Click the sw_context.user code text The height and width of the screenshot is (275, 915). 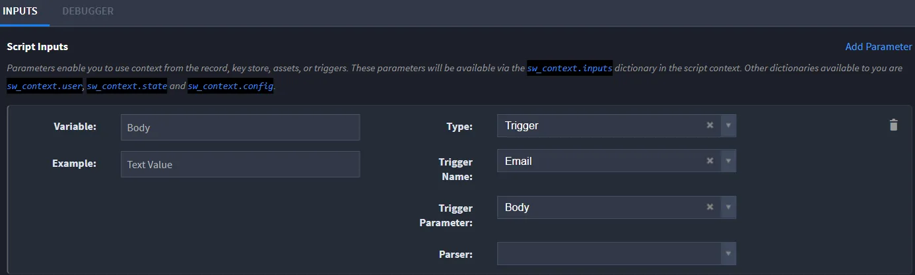(x=45, y=87)
